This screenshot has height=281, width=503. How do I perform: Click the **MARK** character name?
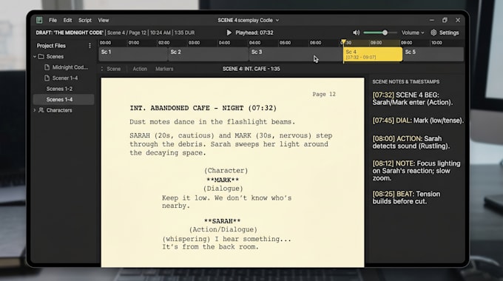tap(223, 180)
